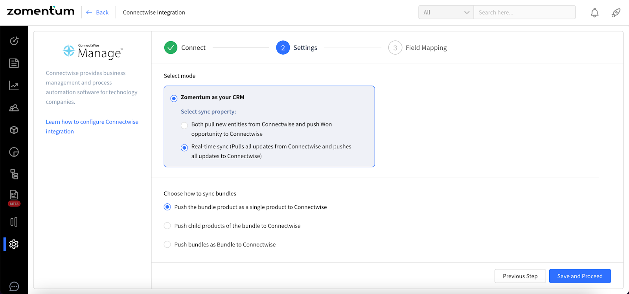Screen dimensions: 629x294
Task: Open the notifications bell
Action: pyautogui.click(x=595, y=13)
